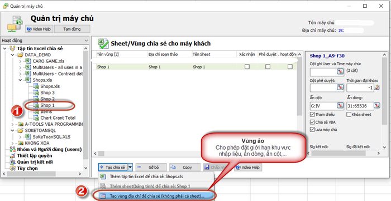Click the sheet icon of Chart Grant Total
Viewport: 391px width, 201px height.
pos(36,118)
